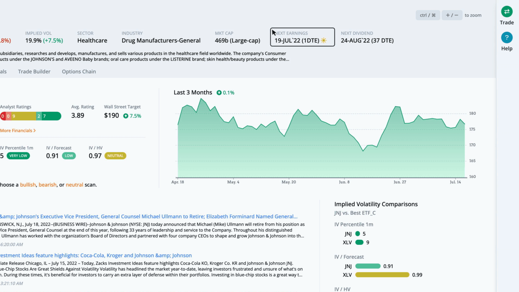Click the LOW badge next to 0.91

pyautogui.click(x=69, y=156)
